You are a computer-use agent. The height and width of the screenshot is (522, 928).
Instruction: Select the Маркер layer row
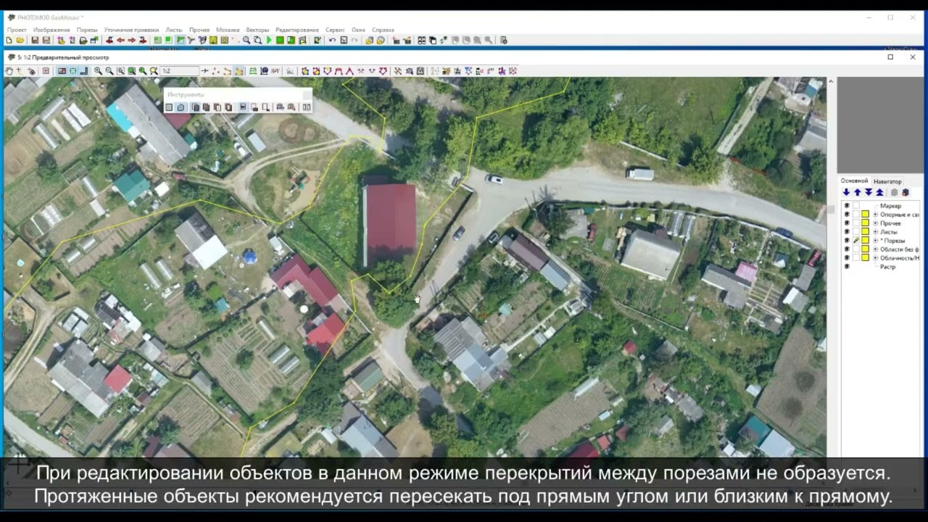click(890, 206)
